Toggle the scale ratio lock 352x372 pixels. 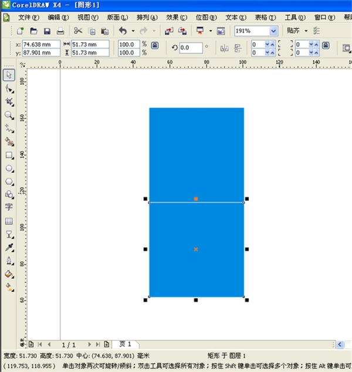click(x=155, y=45)
